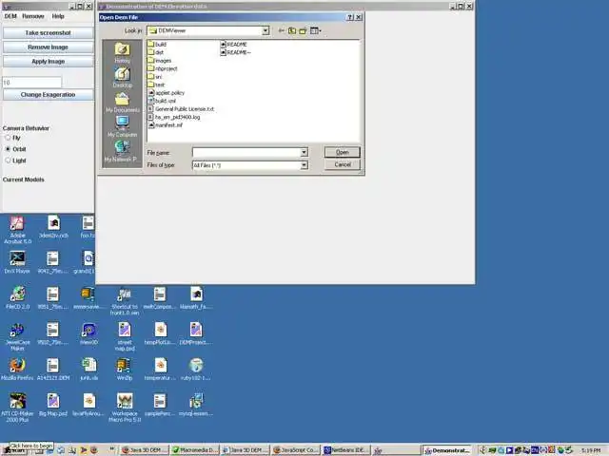609x456 pixels.
Task: Open My Documents in the dialog sidebar
Action: 122,103
